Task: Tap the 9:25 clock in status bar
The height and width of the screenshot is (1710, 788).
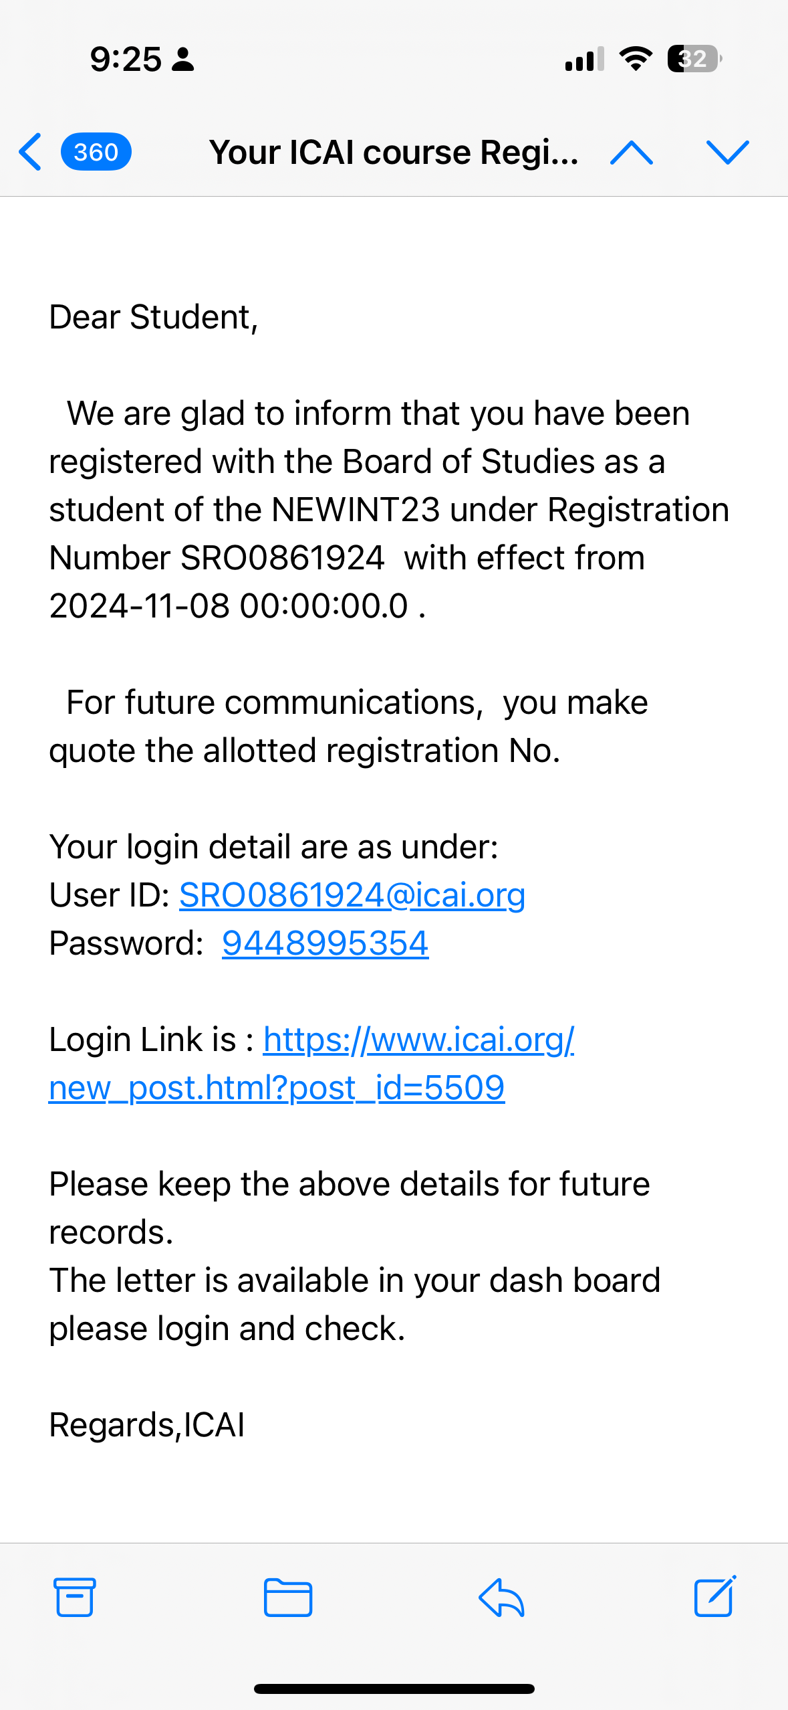Action: coord(126,60)
